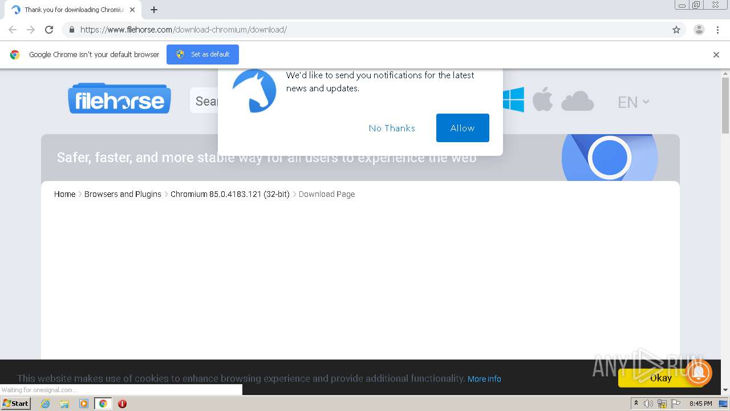Click the More info cookie link
The height and width of the screenshot is (411, 730).
click(x=484, y=379)
